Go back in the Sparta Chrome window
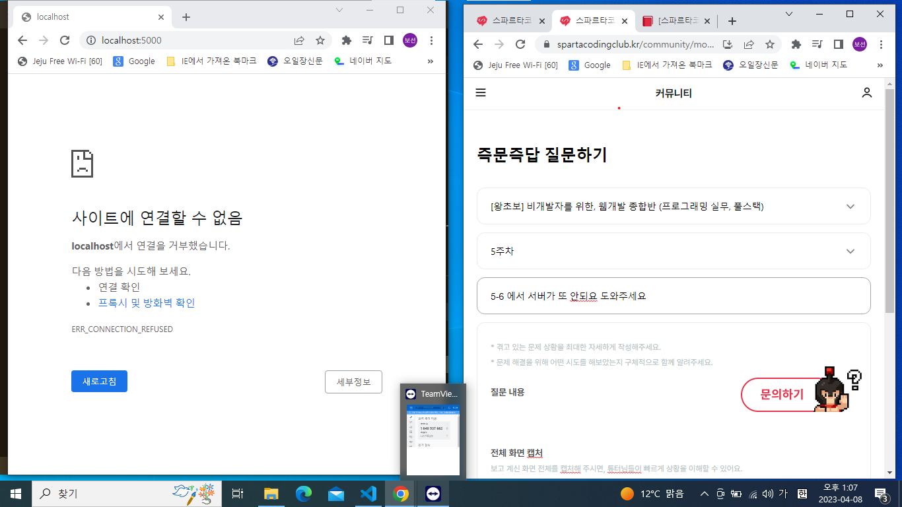 click(x=478, y=44)
